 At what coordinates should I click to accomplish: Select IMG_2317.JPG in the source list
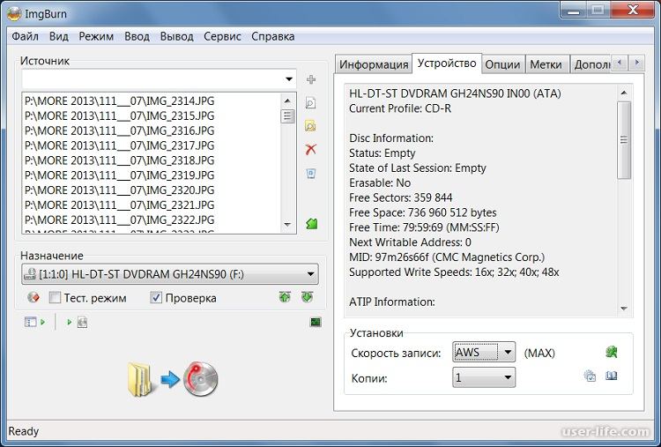120,145
